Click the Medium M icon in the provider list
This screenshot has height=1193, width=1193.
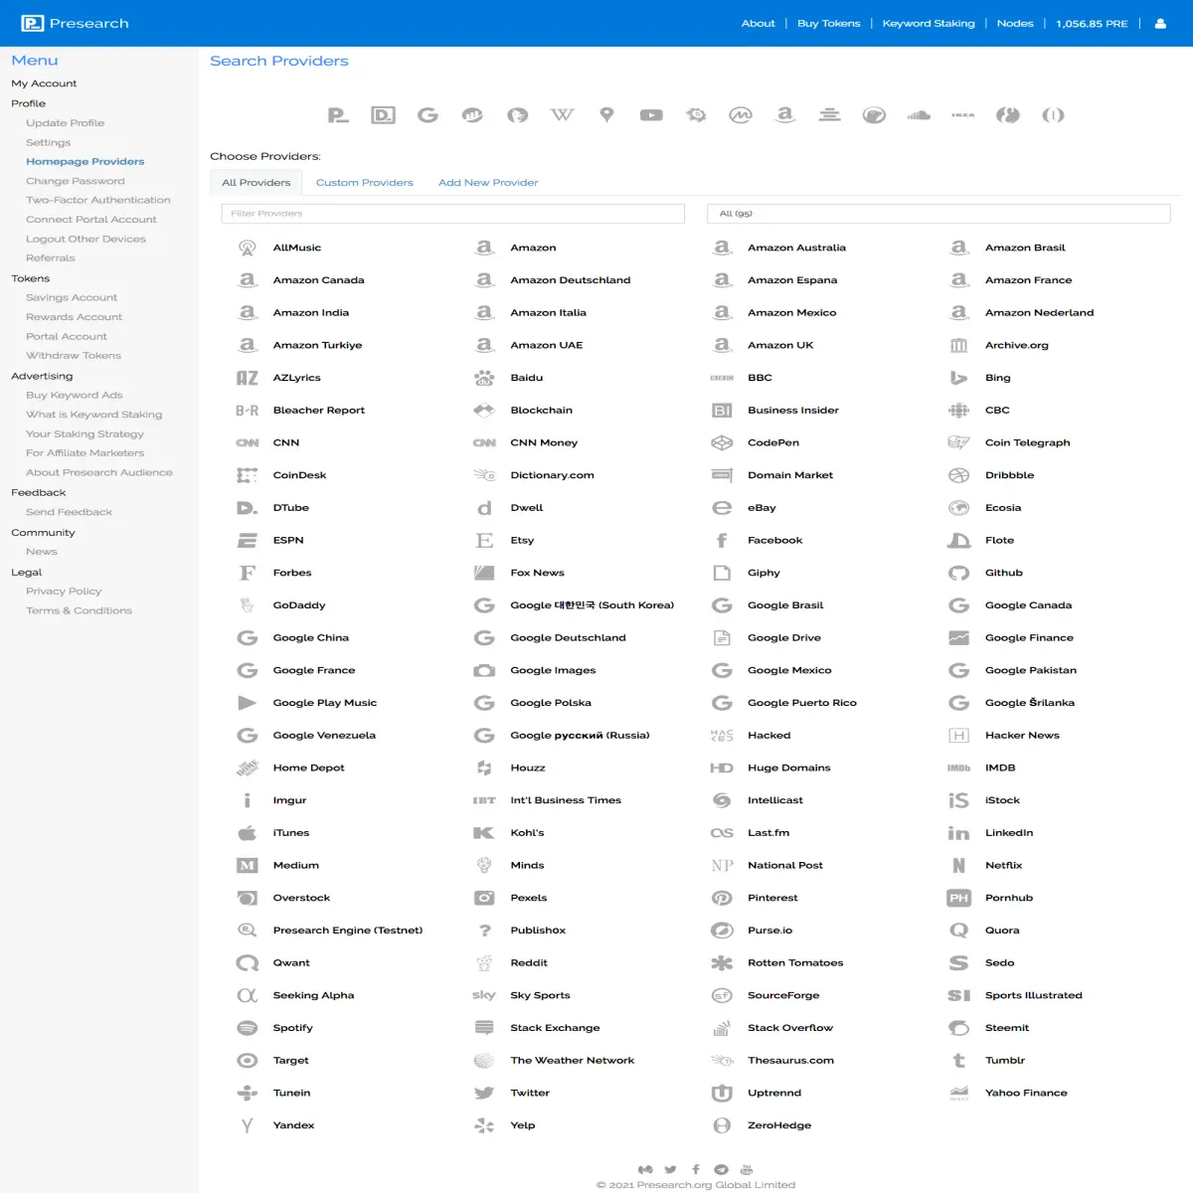click(x=248, y=865)
